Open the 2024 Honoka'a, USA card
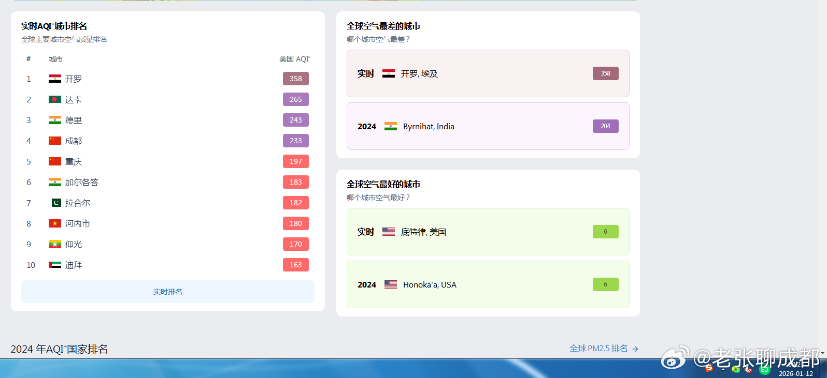 [x=488, y=284]
